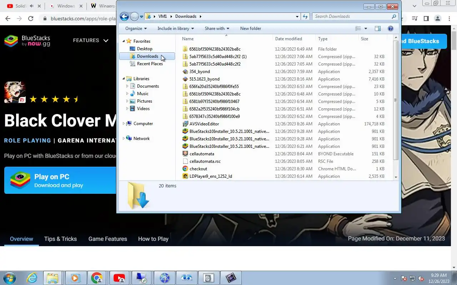Click the Explorer Back navigation button
This screenshot has width=457, height=285.
124,16
